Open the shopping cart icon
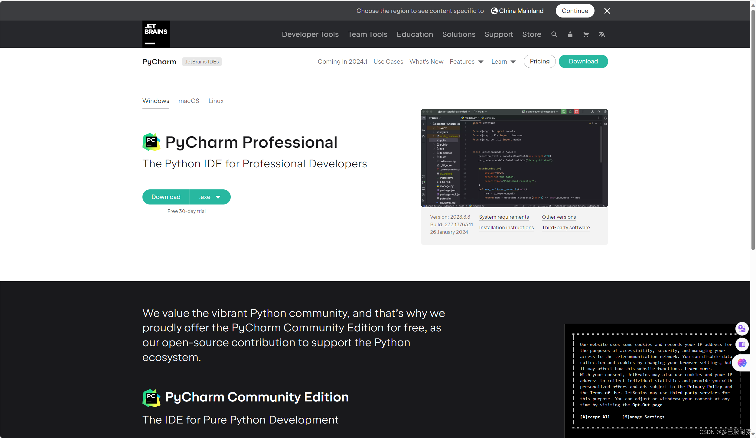Image resolution: width=756 pixels, height=438 pixels. (x=586, y=34)
